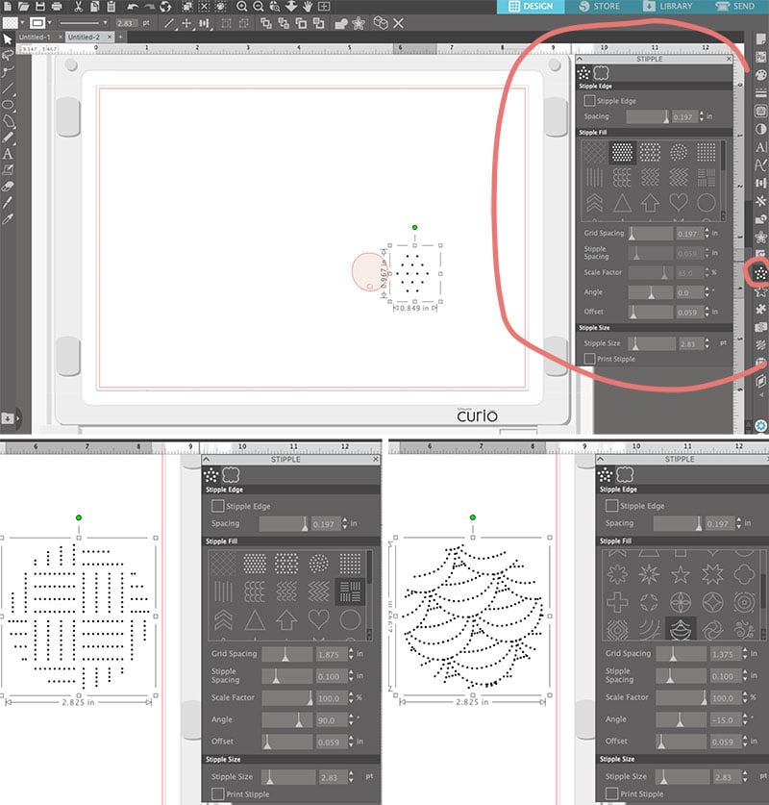The image size is (769, 805).
Task: Switch to the Untitled-2 document tab
Action: click(88, 37)
